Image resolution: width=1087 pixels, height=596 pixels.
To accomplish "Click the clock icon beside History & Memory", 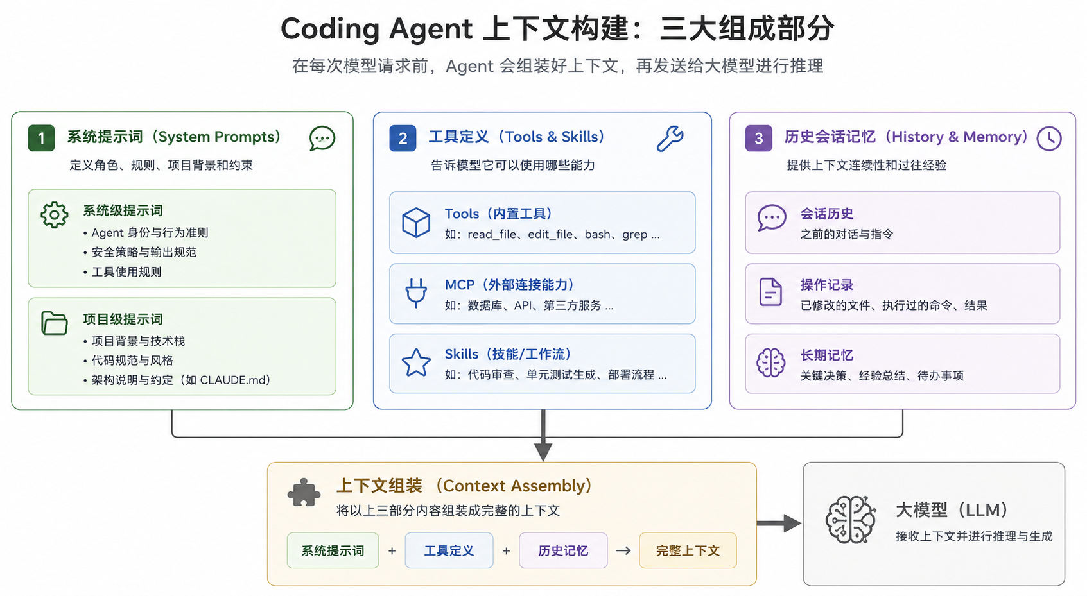I will 1049,139.
